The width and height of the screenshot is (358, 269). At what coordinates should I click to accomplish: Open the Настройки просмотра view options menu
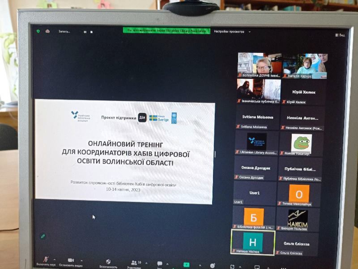229,31
